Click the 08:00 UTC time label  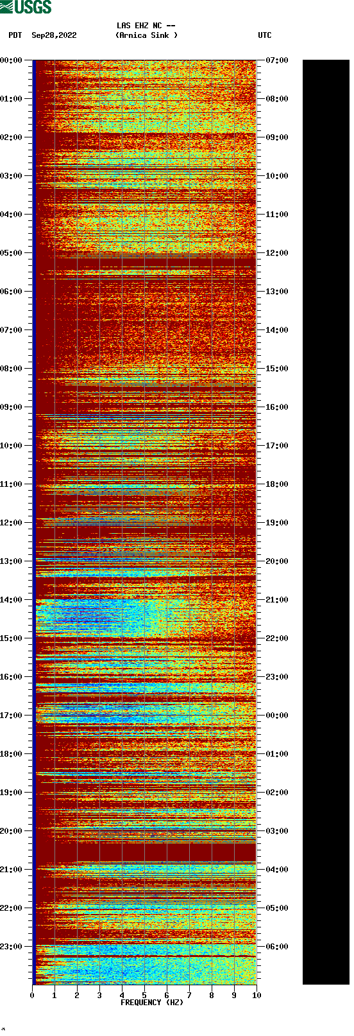click(x=277, y=99)
